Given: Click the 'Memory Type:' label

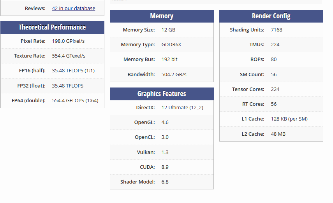Looking at the screenshot, I should tap(138, 45).
